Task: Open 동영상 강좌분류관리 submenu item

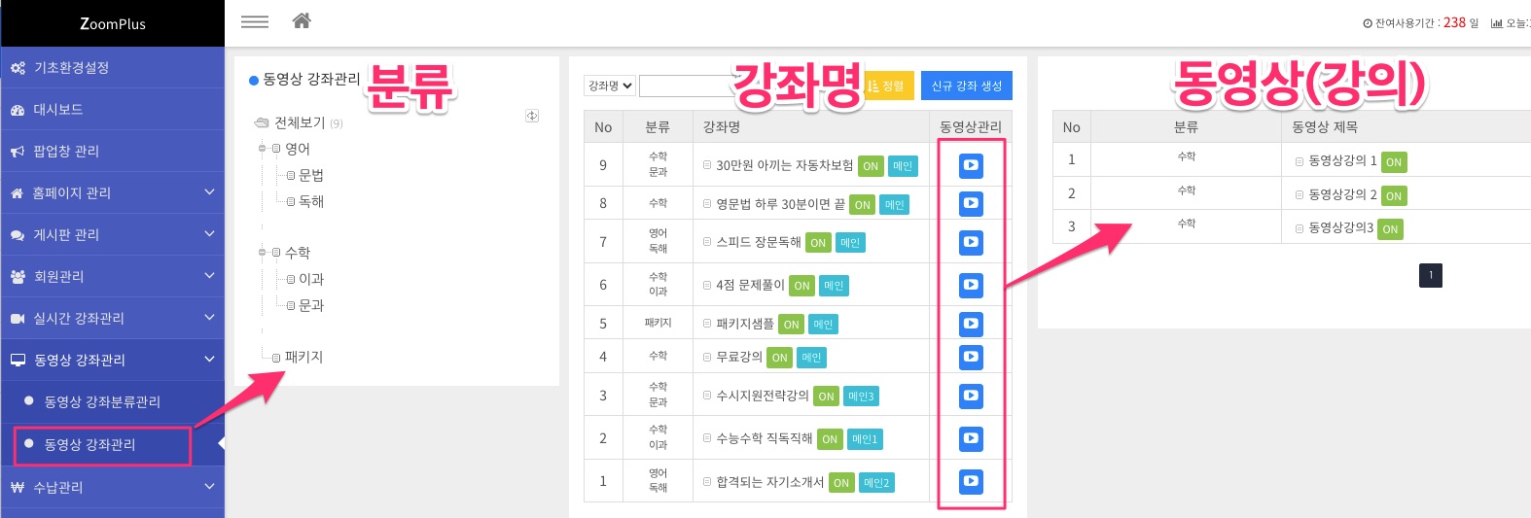Action: point(102,401)
